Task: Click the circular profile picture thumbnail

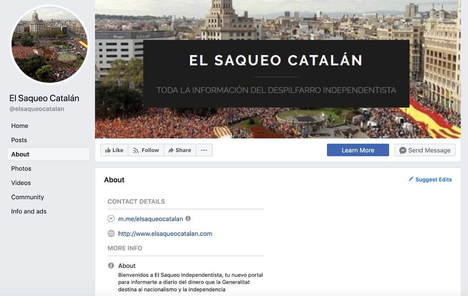Action: (50, 45)
